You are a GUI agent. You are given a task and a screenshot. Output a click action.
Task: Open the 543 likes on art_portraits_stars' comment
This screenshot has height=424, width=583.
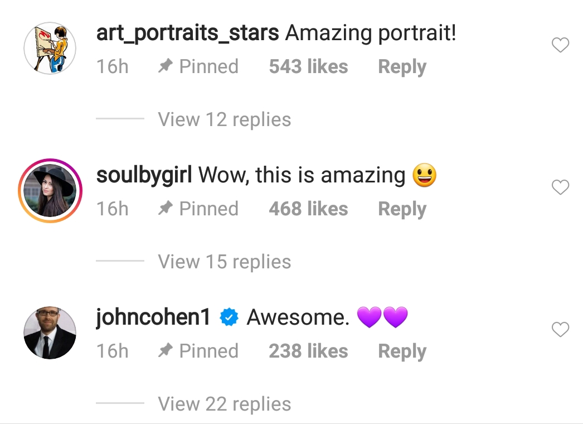pos(308,66)
